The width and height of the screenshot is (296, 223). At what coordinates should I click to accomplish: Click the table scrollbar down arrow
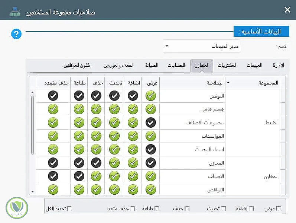tap(32, 192)
